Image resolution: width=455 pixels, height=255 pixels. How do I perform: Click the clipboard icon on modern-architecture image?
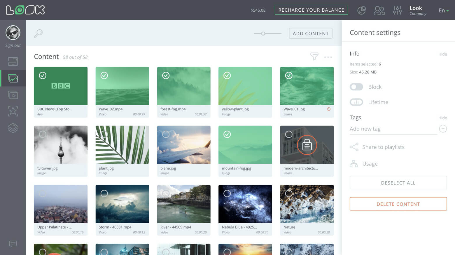(307, 145)
